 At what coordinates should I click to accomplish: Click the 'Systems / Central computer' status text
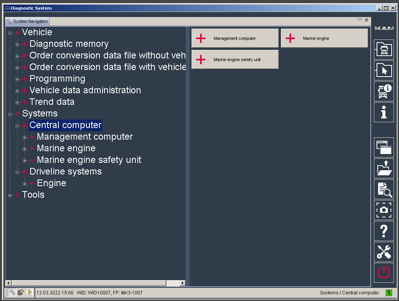(349, 292)
